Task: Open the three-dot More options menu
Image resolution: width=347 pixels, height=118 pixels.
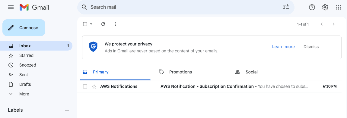Action: pyautogui.click(x=115, y=24)
